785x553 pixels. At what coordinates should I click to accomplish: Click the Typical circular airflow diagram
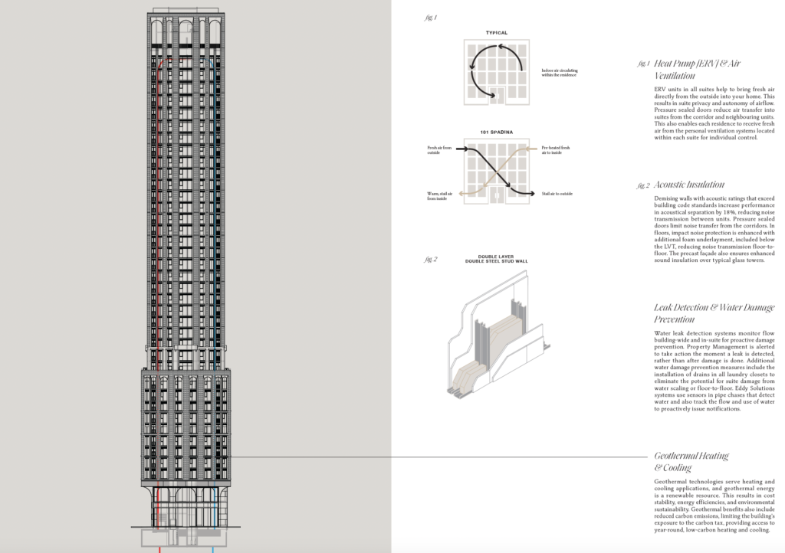[496, 73]
